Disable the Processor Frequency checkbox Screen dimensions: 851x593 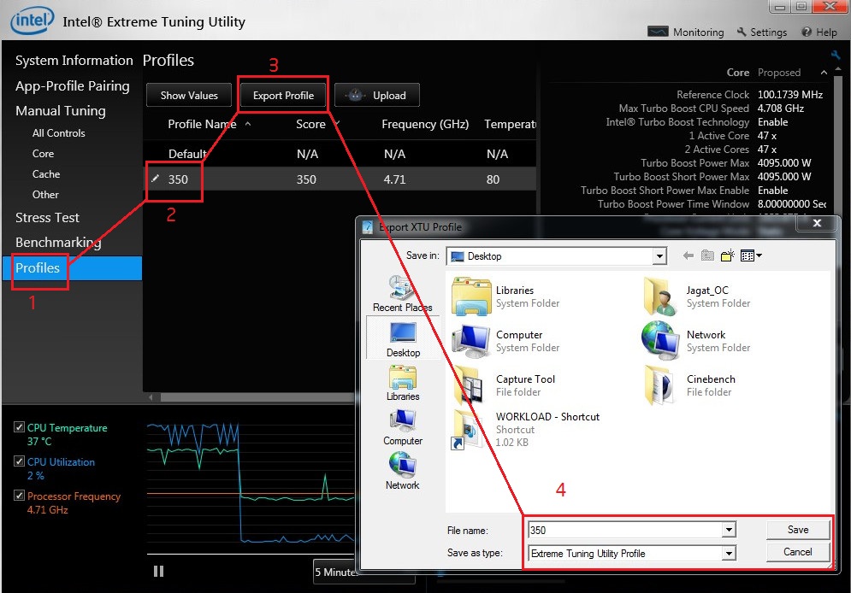(20, 496)
